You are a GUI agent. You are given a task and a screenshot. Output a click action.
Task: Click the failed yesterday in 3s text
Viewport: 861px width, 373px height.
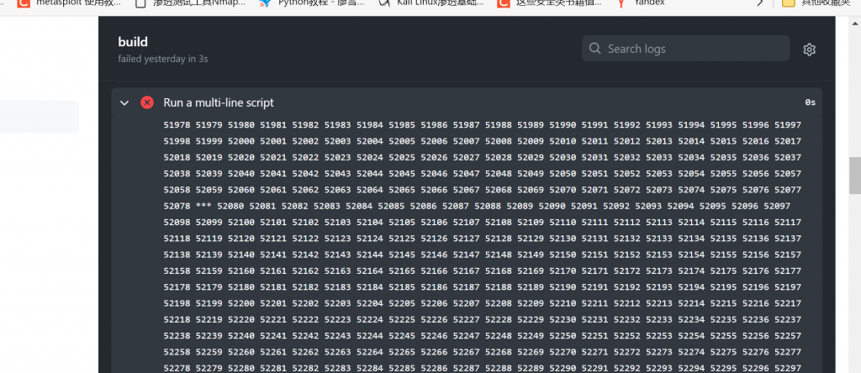(161, 59)
